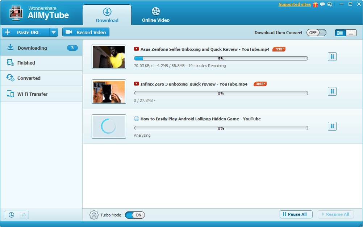363x227 pixels.
Task: Pause the Android Lollipop Hidden Game item
Action: click(332, 126)
